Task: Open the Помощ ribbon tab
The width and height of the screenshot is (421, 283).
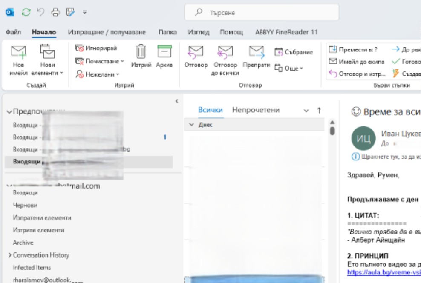Action: pos(231,32)
